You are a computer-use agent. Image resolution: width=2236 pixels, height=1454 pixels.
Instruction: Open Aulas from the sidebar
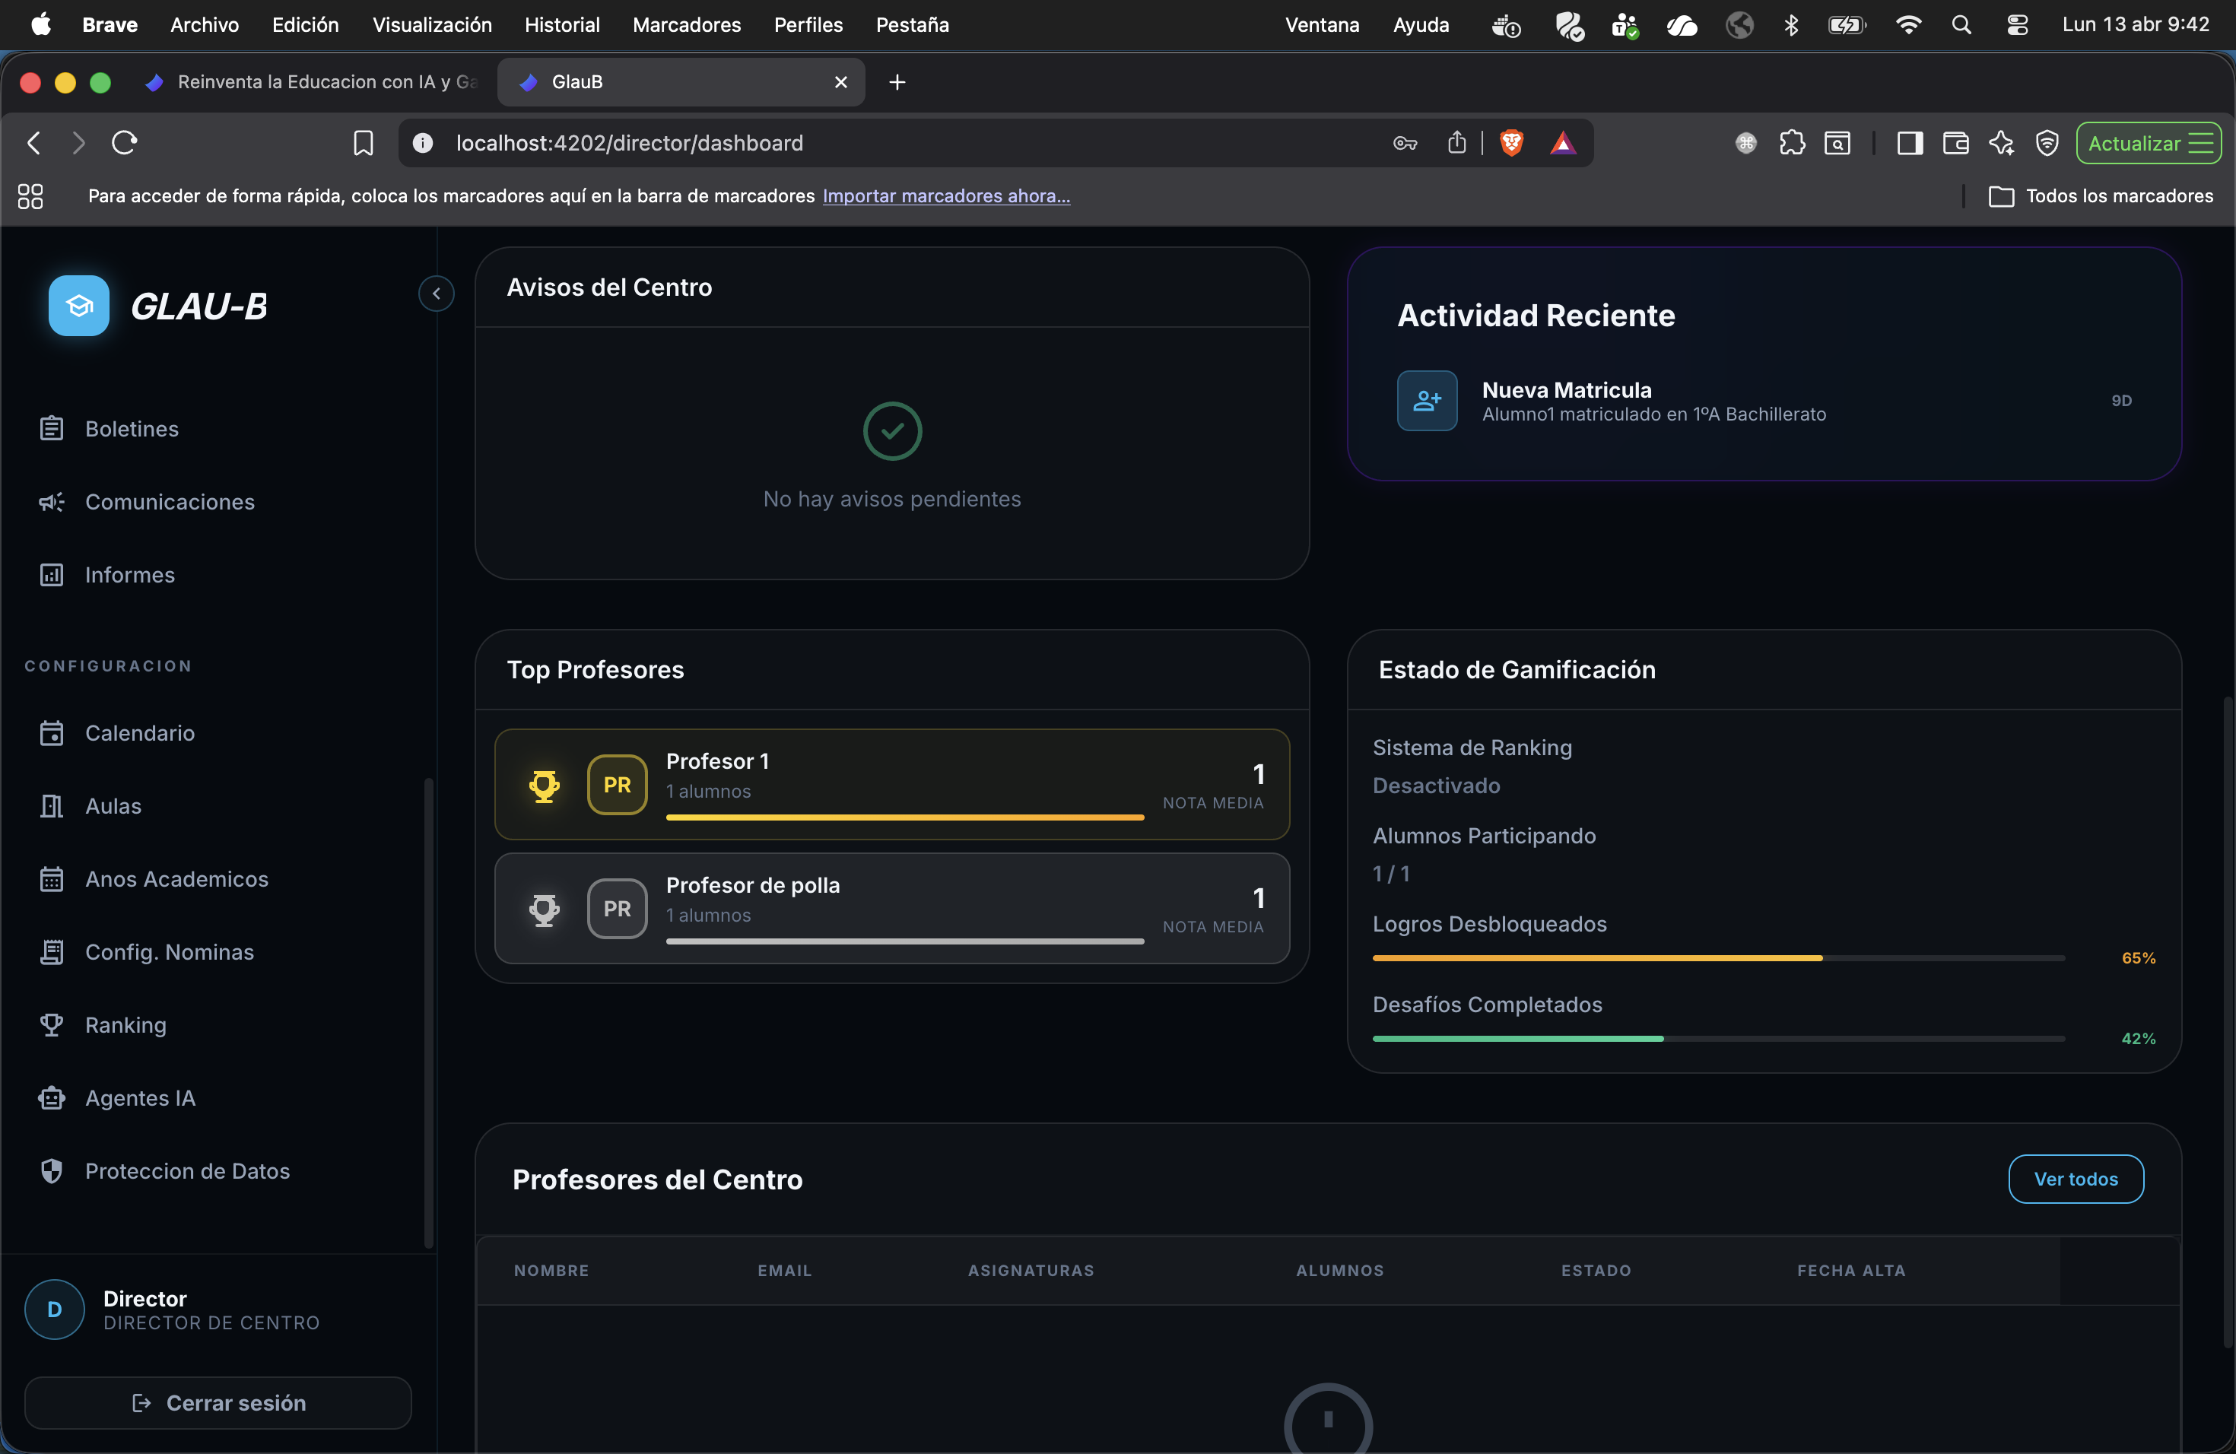113,805
